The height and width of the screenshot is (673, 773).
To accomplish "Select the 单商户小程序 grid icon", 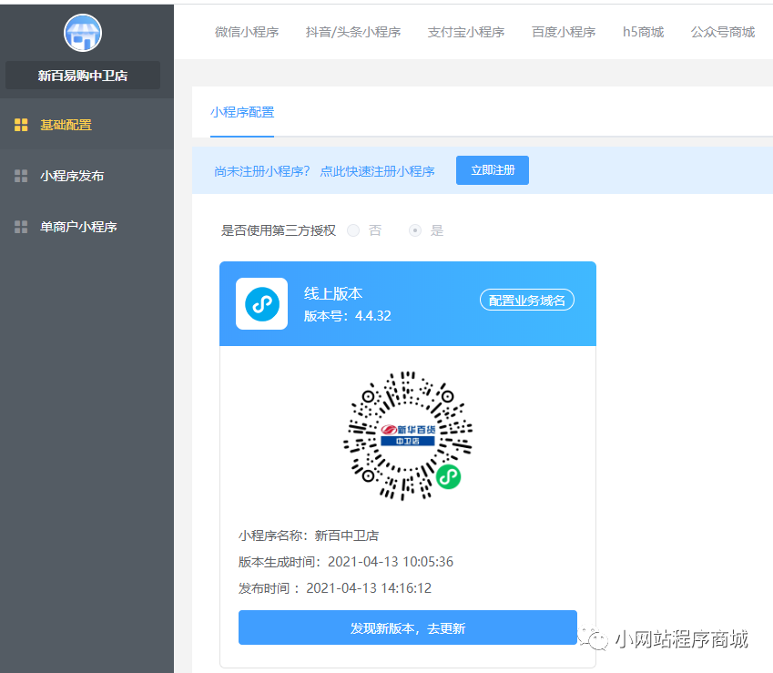I will point(21,227).
